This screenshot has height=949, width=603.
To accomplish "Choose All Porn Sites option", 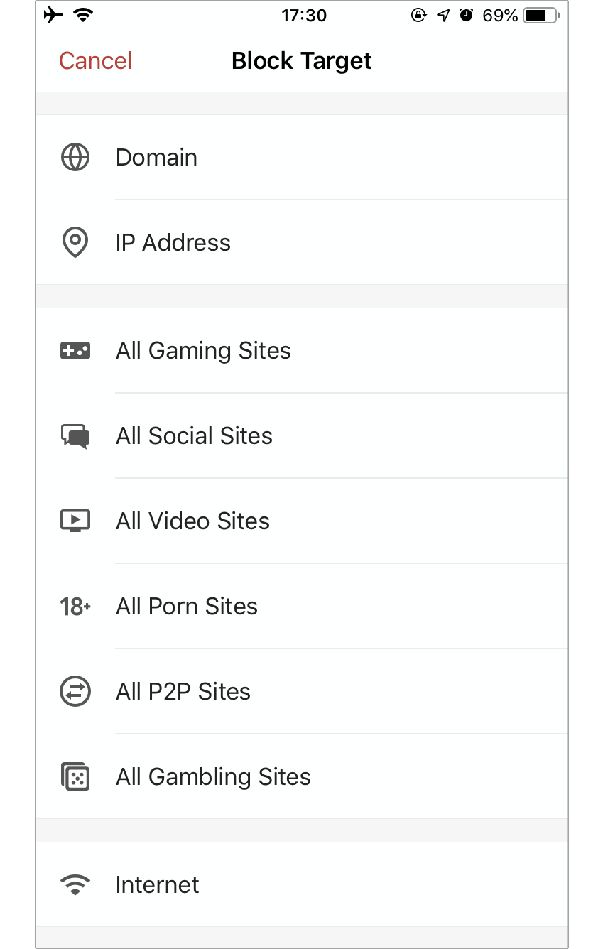I will (302, 607).
